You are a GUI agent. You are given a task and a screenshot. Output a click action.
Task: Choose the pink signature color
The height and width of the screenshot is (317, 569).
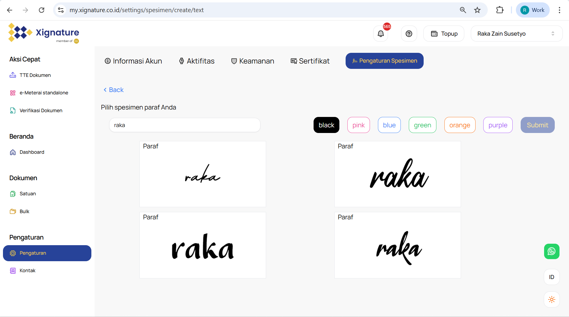358,125
